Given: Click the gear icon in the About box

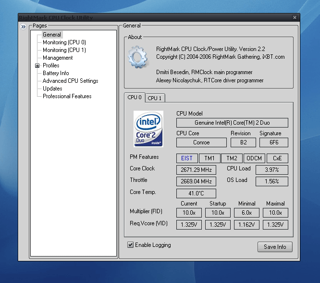Looking at the screenshot, I should coord(137,57).
